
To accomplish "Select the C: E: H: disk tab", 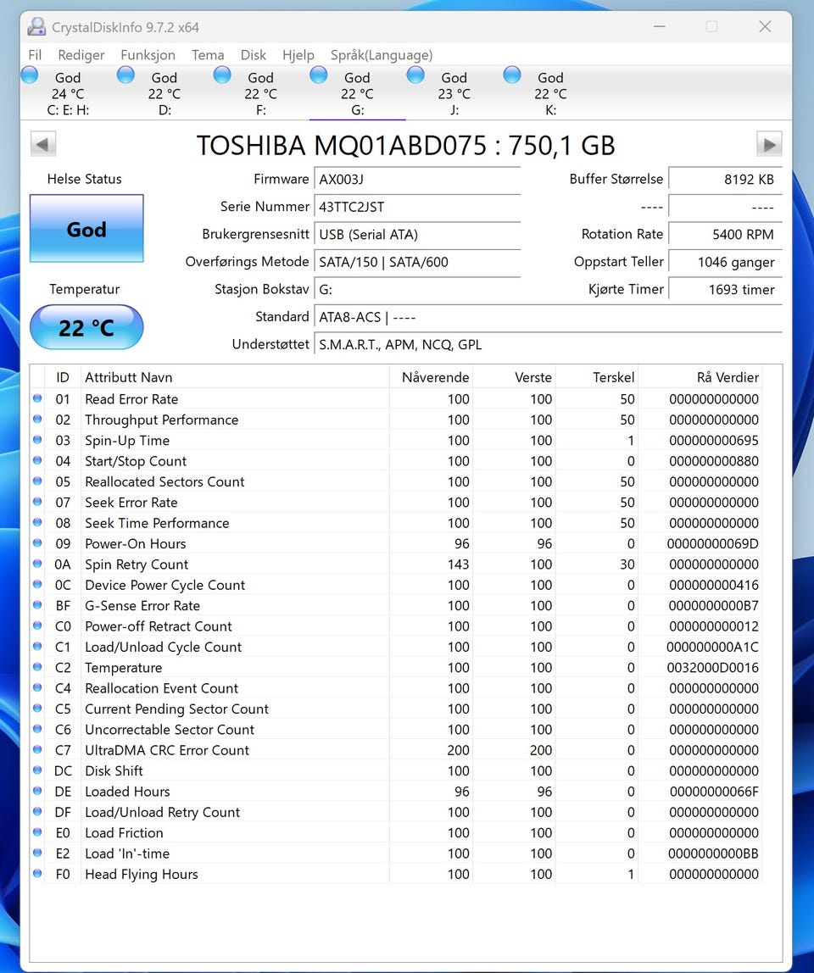I will point(69,93).
